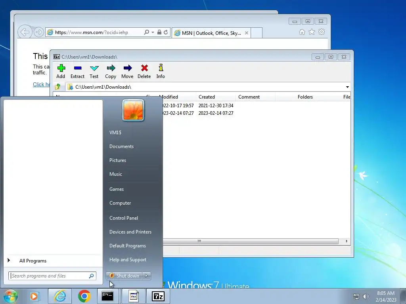This screenshot has width=406, height=304.
Task: Run Test on archive in 7-Zip
Action: 94,71
